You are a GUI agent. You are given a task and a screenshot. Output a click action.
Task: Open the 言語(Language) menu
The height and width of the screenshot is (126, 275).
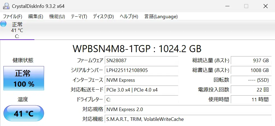tap(161, 17)
